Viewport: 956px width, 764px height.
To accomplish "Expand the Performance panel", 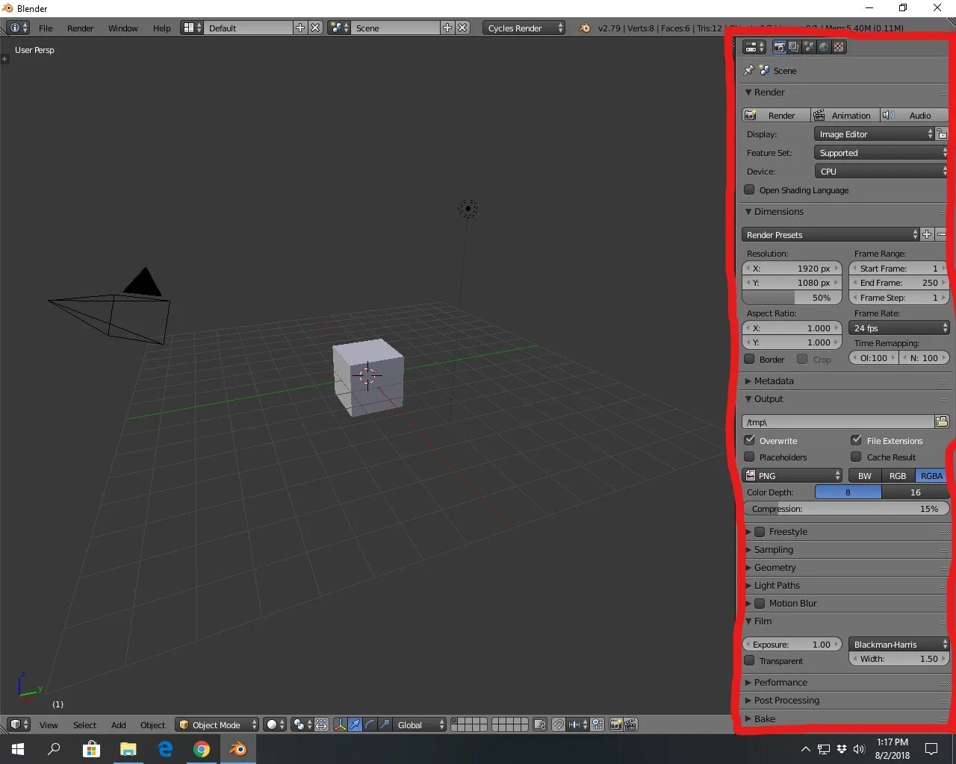I will pos(780,682).
